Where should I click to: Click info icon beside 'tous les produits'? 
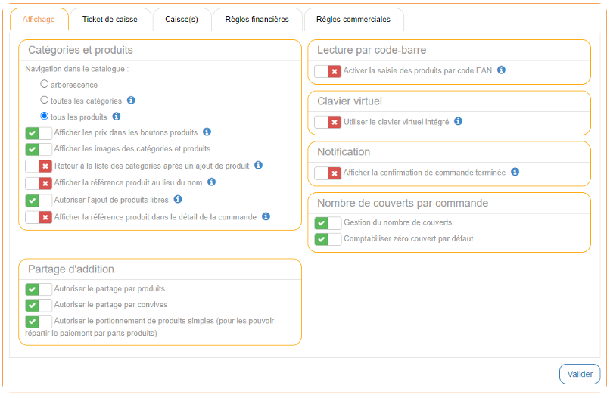tap(116, 117)
